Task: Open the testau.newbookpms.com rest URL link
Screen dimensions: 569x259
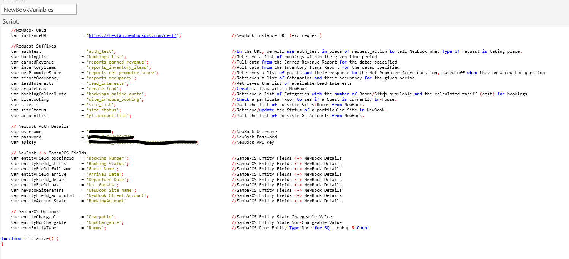Action: click(133, 35)
